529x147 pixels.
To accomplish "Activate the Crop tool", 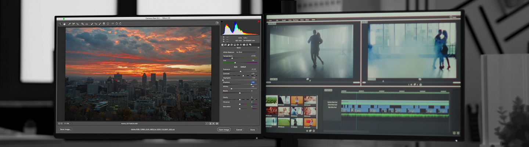I will [x=82, y=24].
